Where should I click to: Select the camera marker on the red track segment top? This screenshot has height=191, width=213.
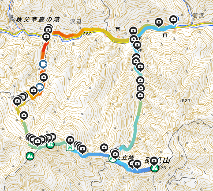[x=46, y=36]
